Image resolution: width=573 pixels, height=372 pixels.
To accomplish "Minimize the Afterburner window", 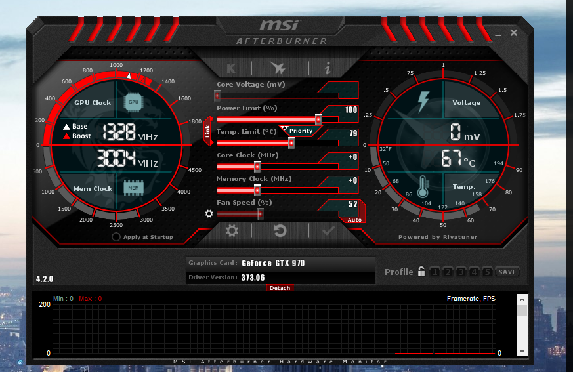I will [498, 35].
